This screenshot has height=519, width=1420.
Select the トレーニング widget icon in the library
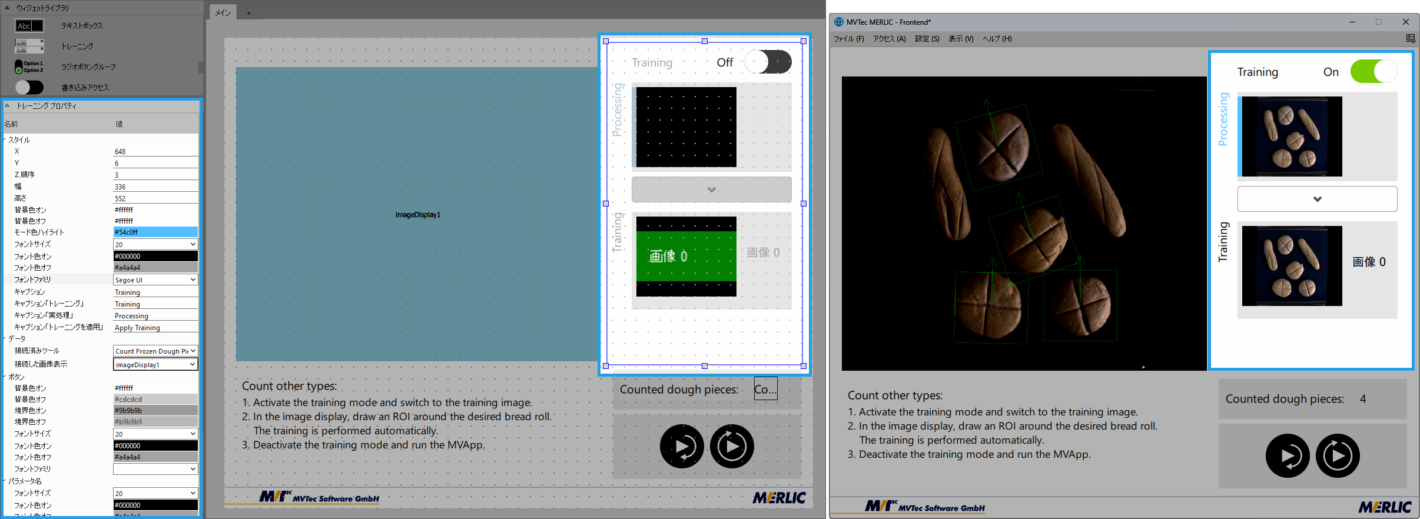tap(29, 46)
